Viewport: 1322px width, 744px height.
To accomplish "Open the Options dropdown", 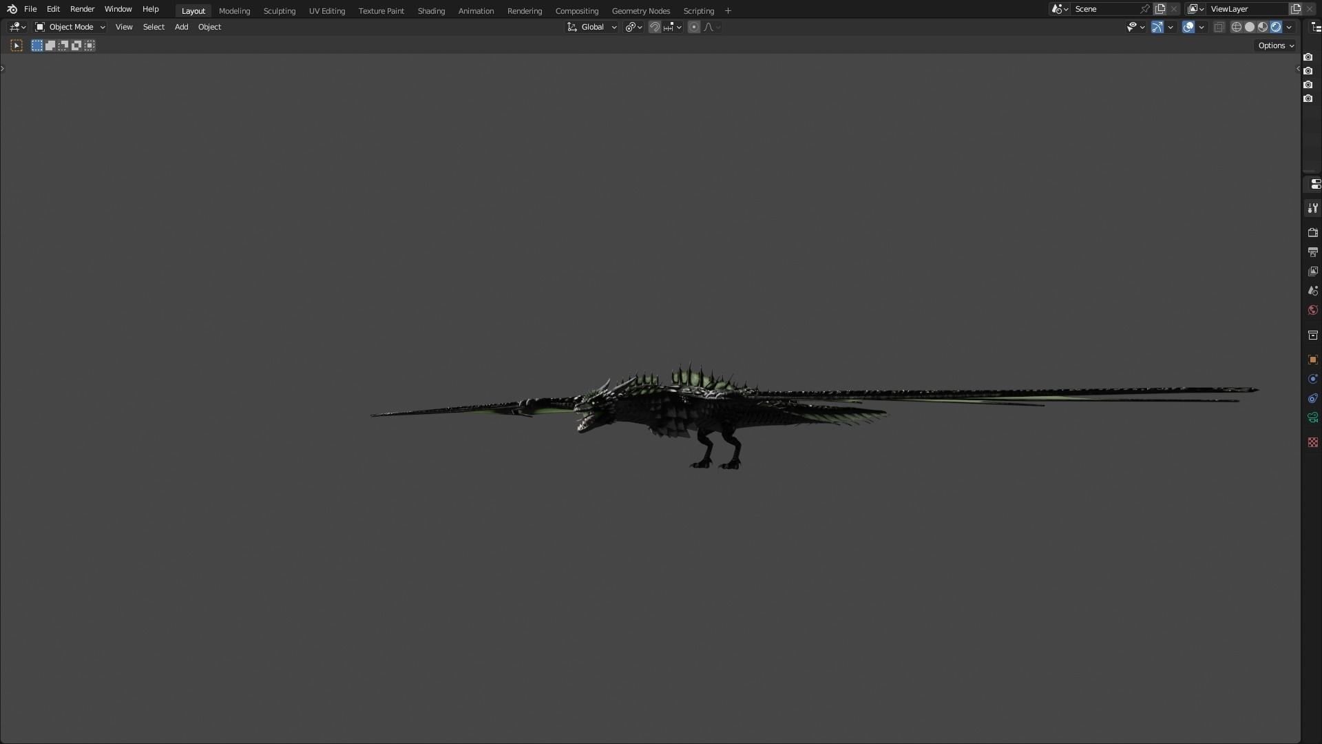I will click(x=1276, y=45).
